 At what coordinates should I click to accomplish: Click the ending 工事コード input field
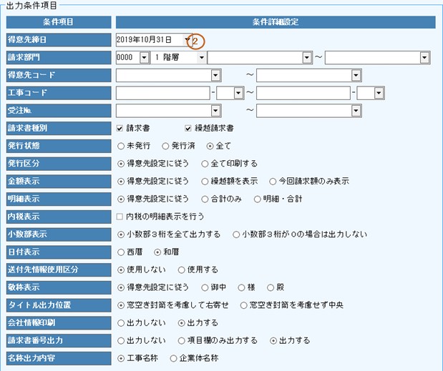click(303, 93)
